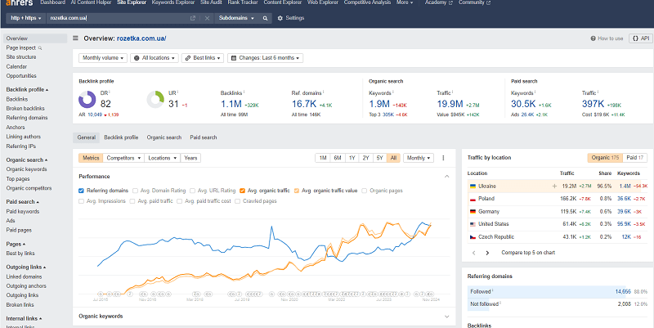Toggle sidebar with hamburger menu icon
The image size is (654, 328).
click(75, 38)
